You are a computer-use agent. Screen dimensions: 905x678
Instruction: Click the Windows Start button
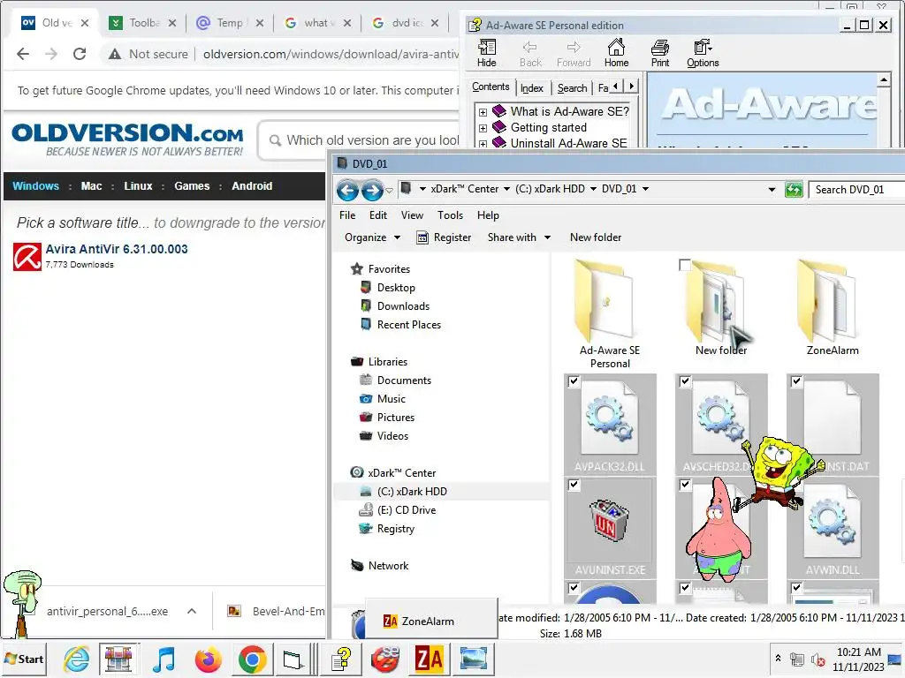pos(24,659)
